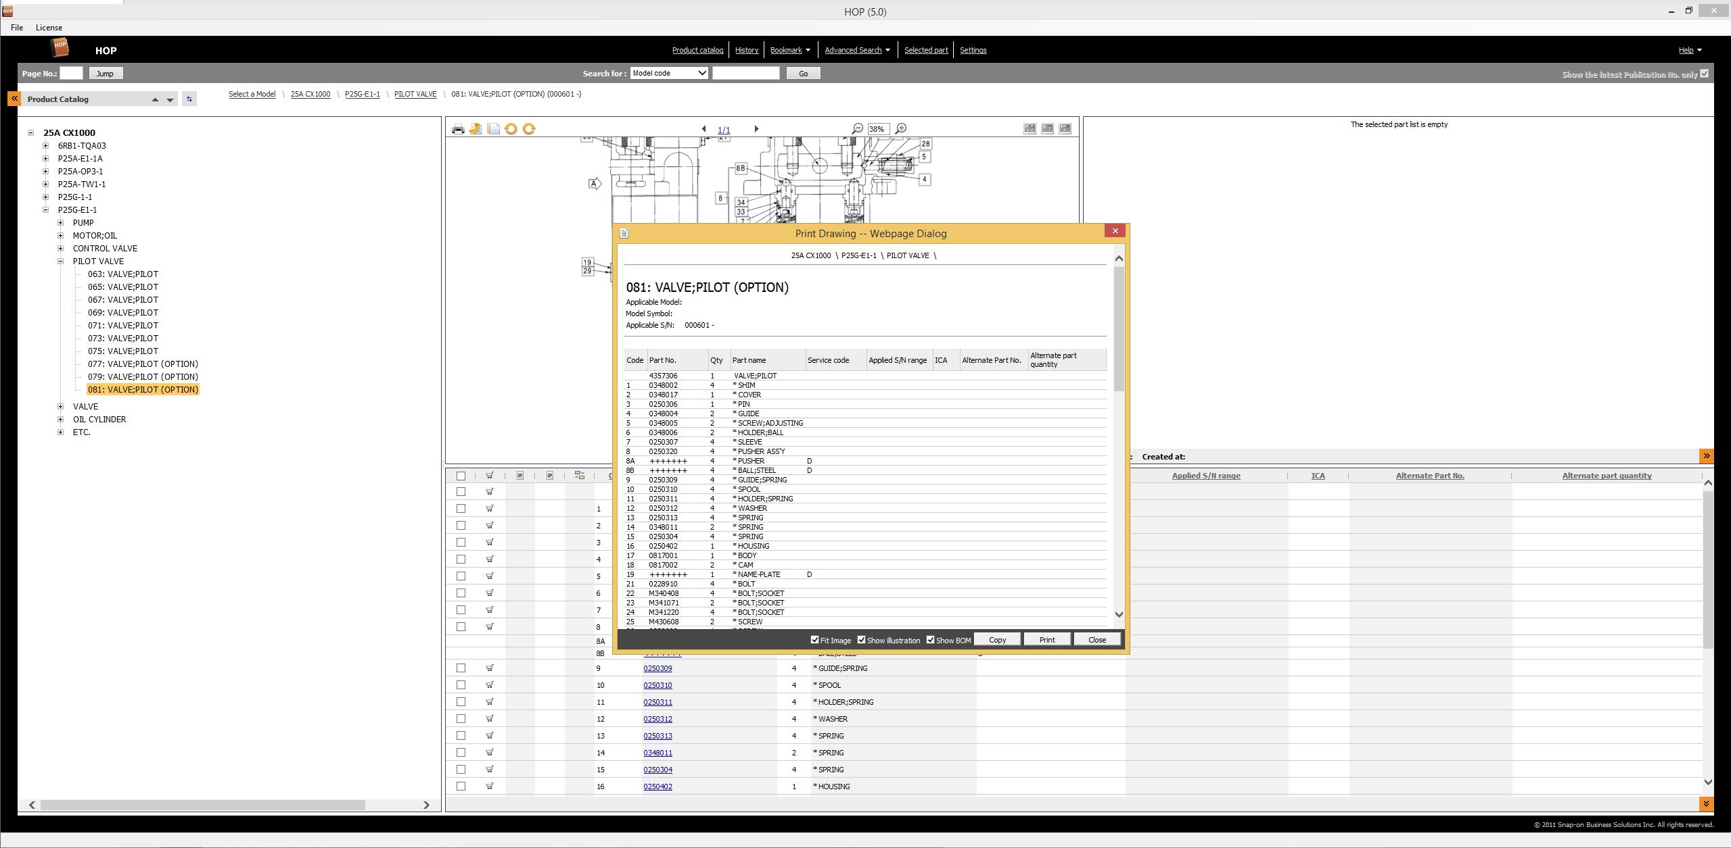Add part 0250309 to cart
The height and width of the screenshot is (848, 1731).
[x=490, y=668]
